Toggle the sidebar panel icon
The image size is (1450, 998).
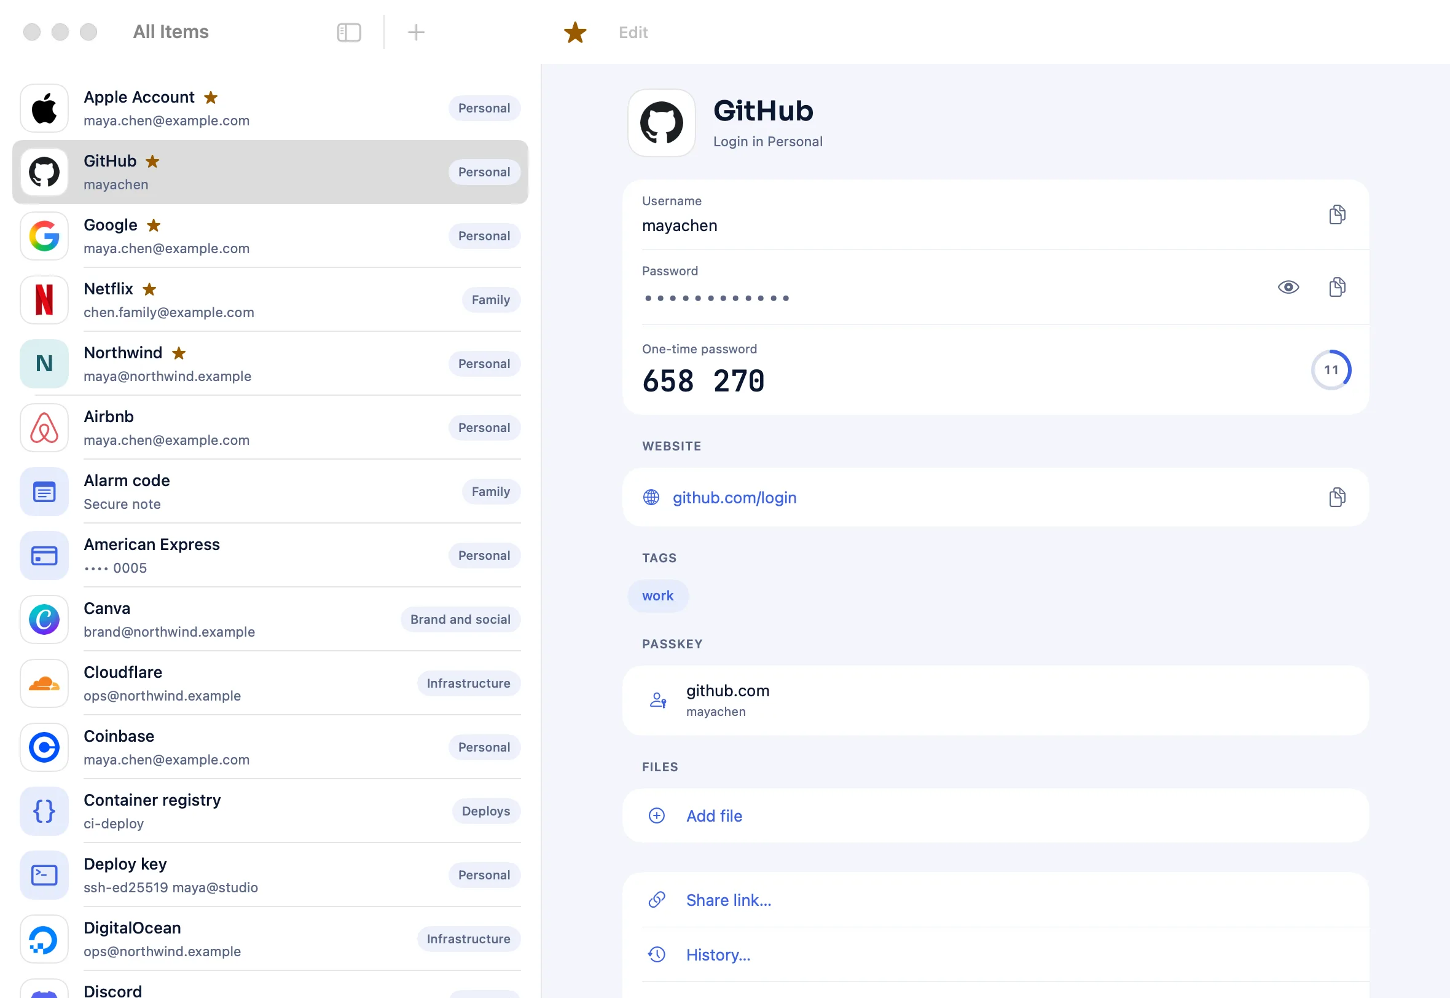pyautogui.click(x=349, y=32)
